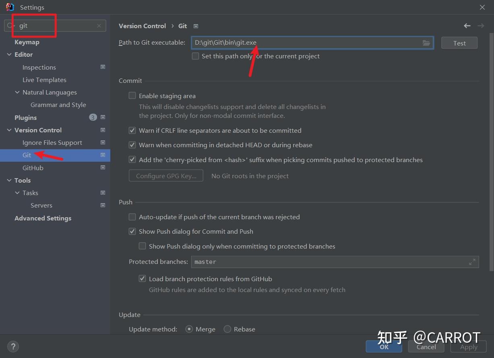Viewport: 494px width, 358px height.
Task: Click the Test button for Git executable
Action: pyautogui.click(x=459, y=43)
